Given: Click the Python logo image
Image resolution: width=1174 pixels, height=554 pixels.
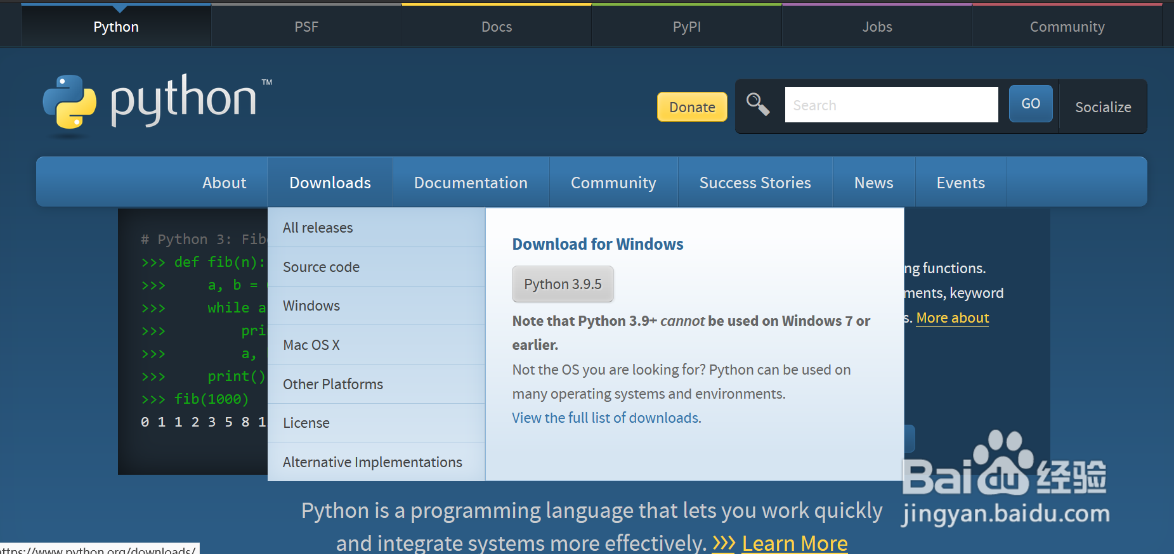Looking at the screenshot, I should tap(157, 104).
